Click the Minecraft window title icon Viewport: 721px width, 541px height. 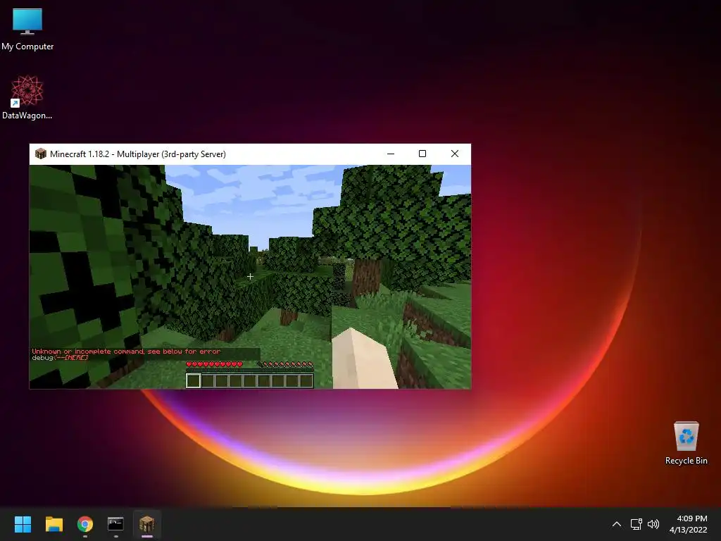click(x=40, y=154)
